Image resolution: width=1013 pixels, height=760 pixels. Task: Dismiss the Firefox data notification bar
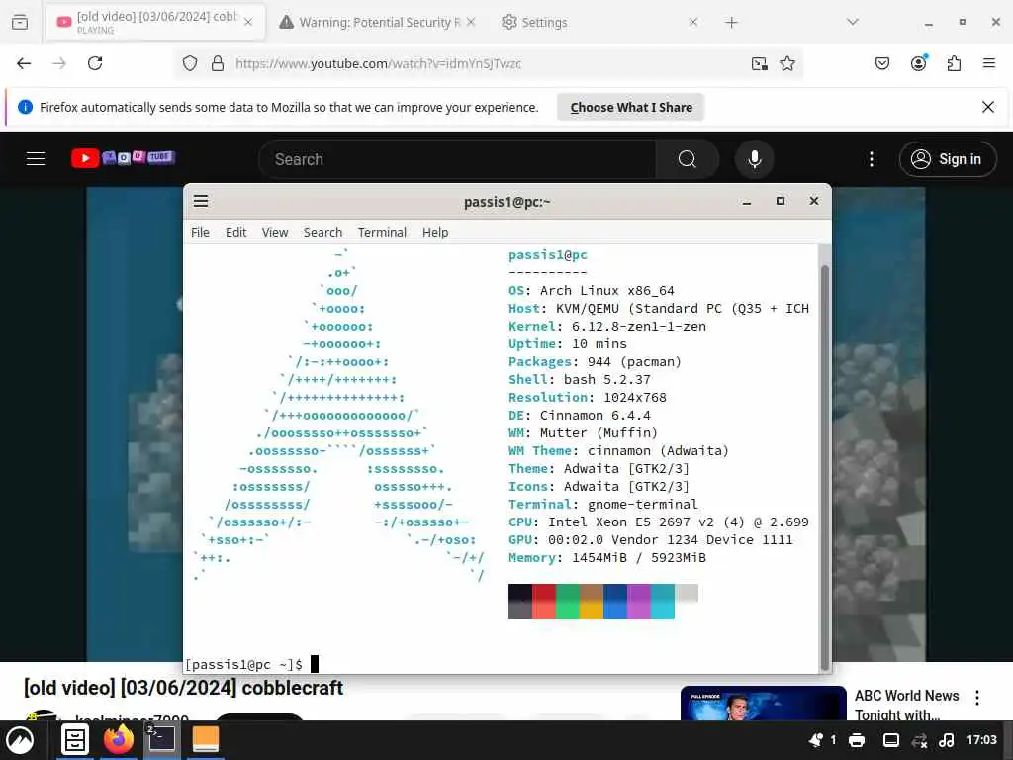point(988,107)
